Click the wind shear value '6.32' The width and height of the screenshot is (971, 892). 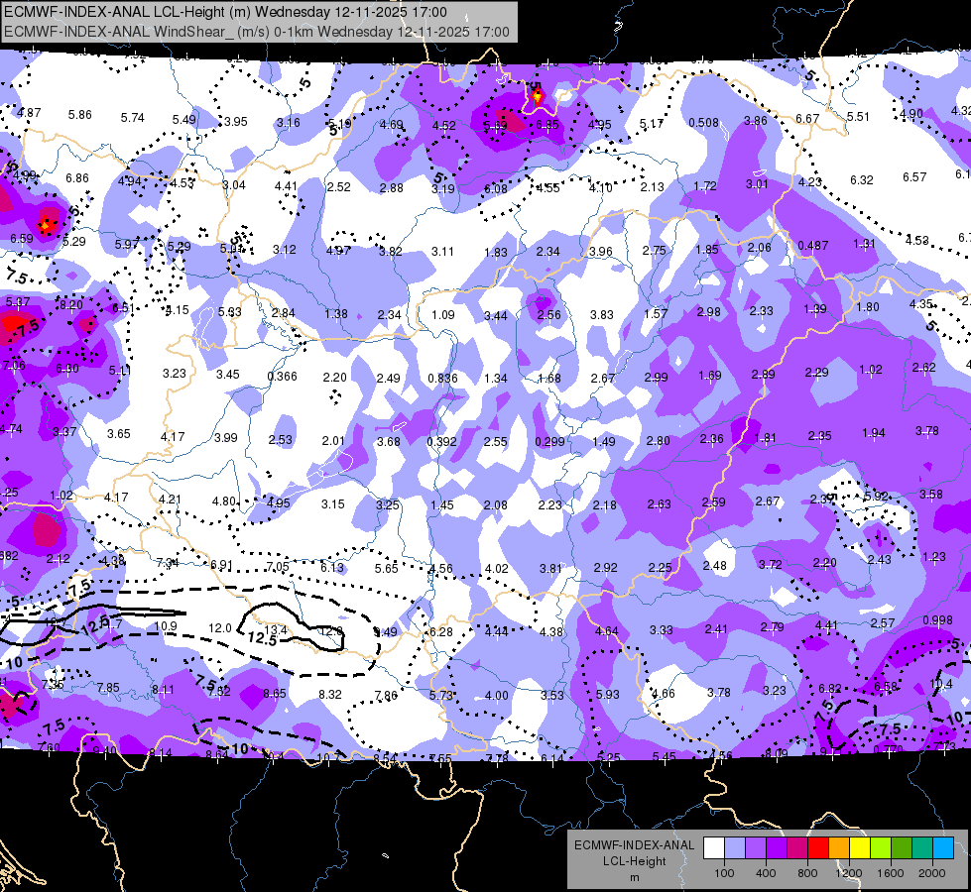[861, 179]
